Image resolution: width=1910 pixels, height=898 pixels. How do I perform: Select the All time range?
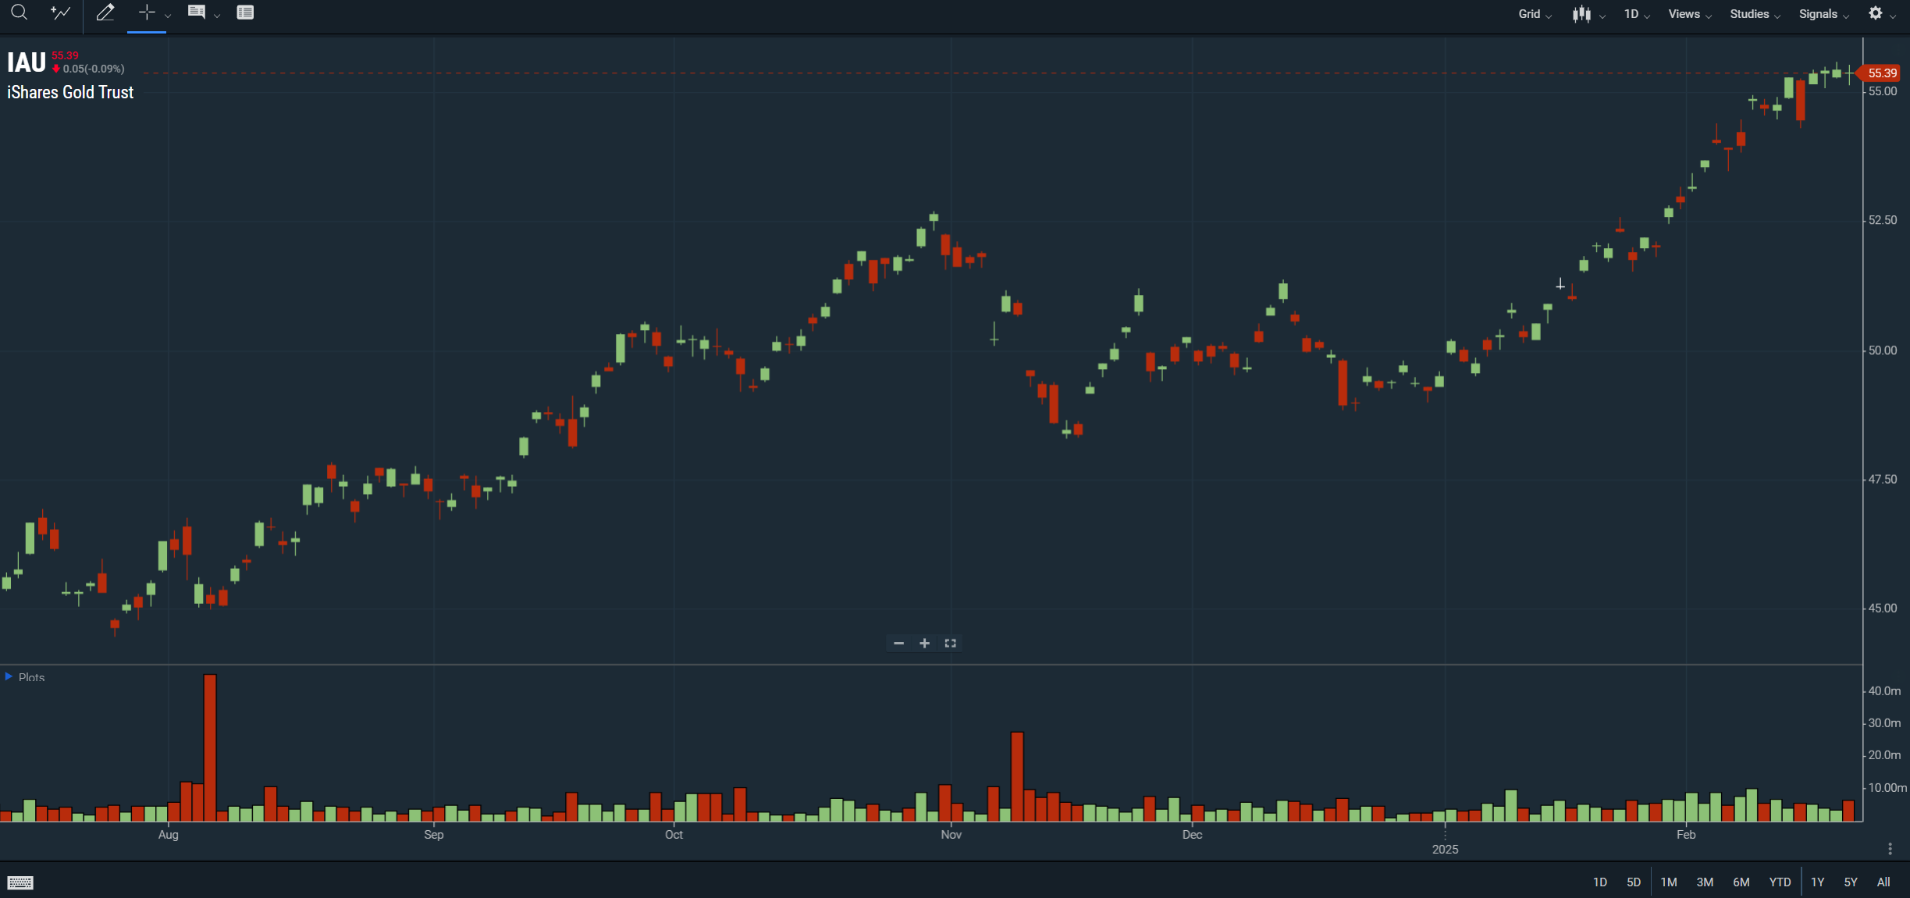pos(1883,882)
